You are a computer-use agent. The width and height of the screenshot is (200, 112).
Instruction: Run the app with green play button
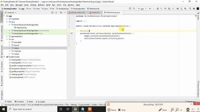(x=150, y=9)
